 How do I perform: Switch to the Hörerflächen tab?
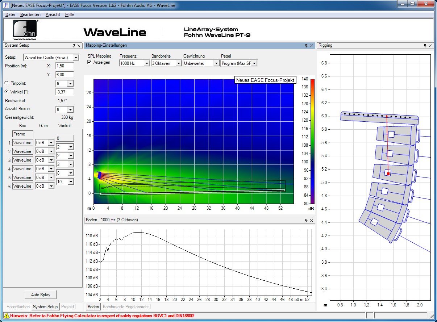18,307
